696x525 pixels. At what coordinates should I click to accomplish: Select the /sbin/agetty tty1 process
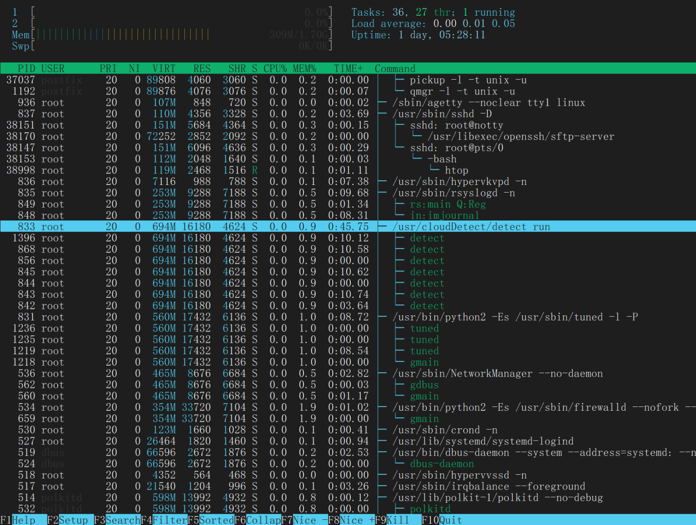[348, 102]
